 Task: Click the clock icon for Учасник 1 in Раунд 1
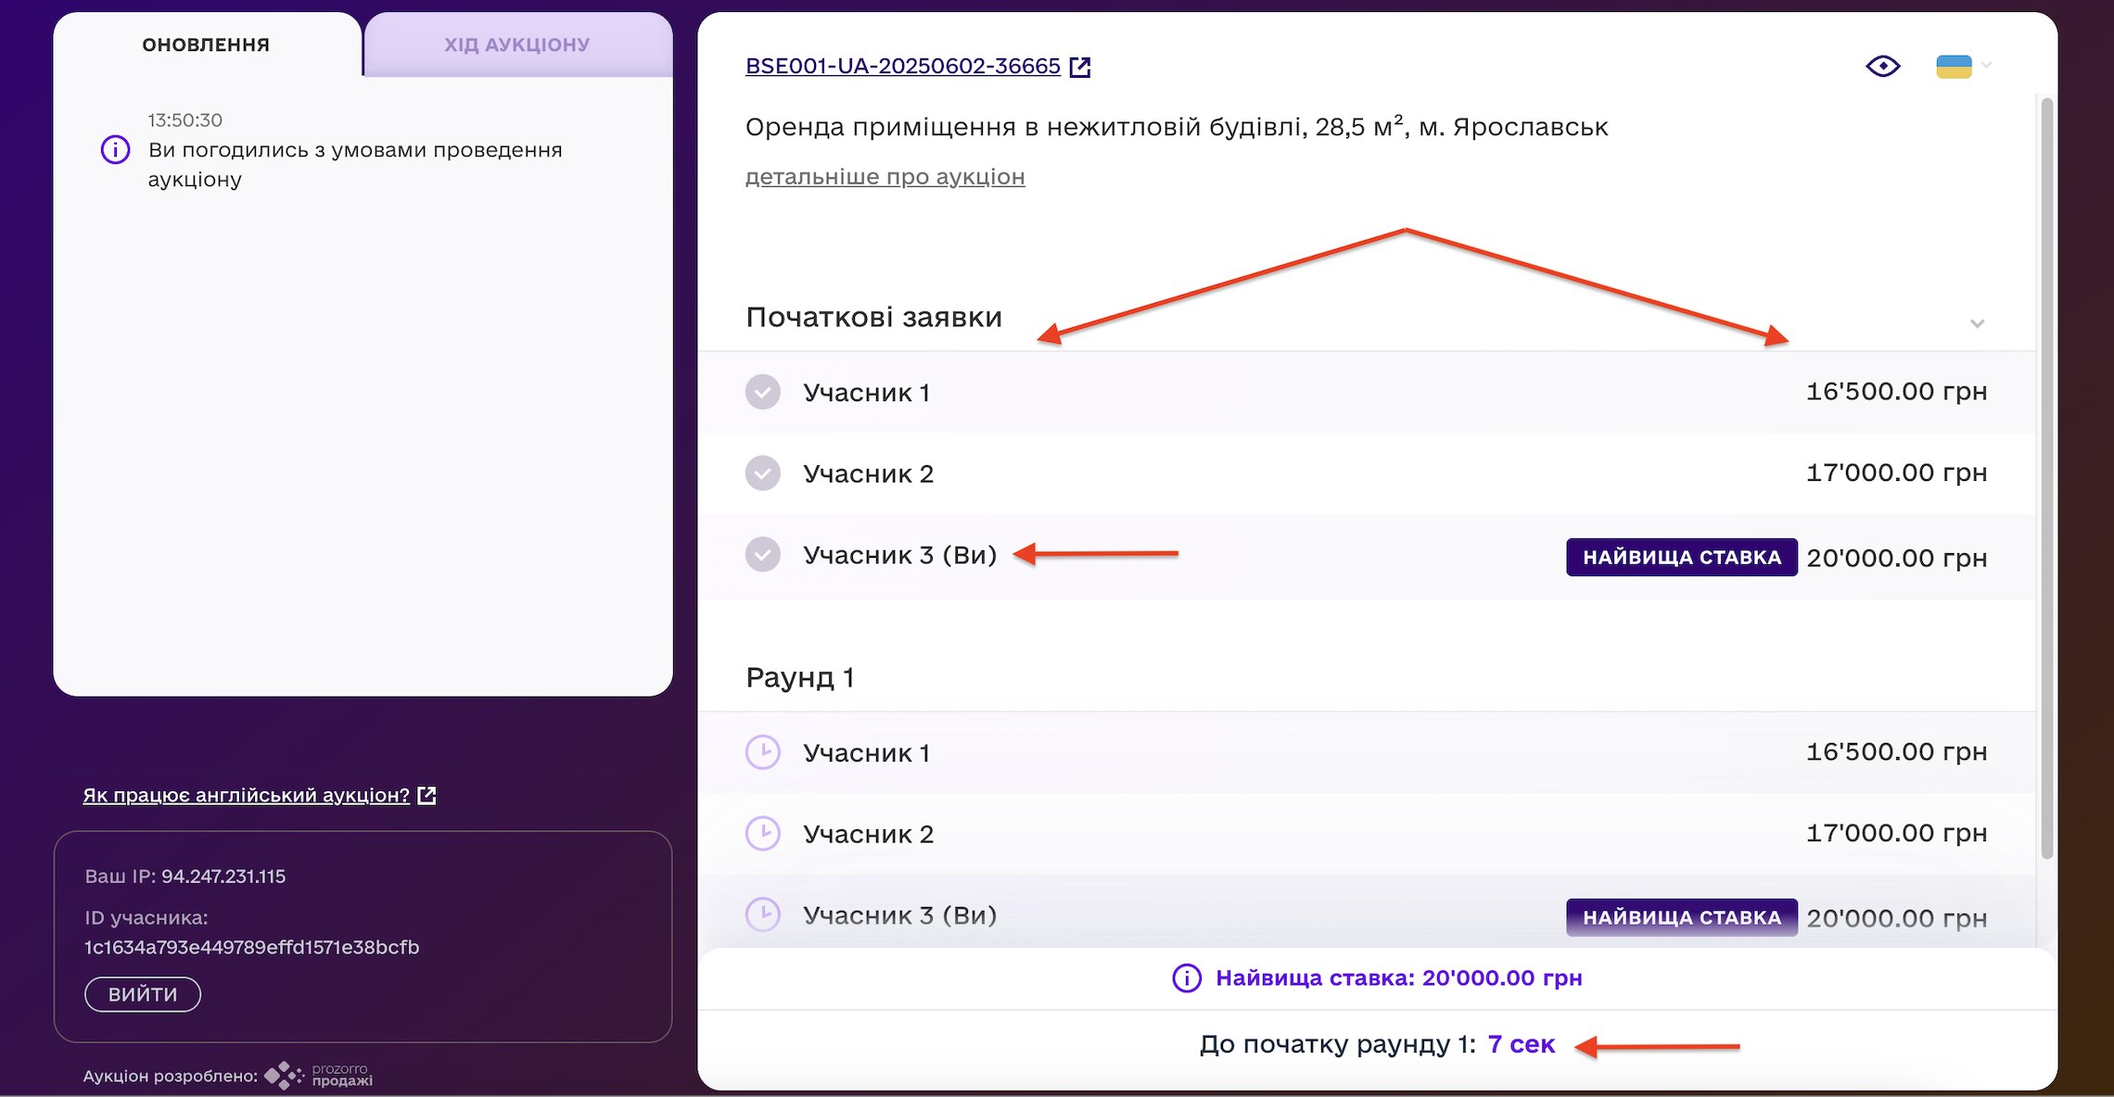point(763,751)
